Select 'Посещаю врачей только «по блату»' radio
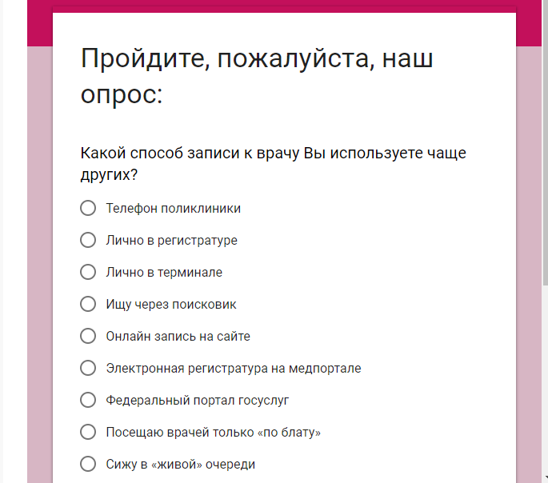Screen dimensions: 548x483 tap(88, 432)
